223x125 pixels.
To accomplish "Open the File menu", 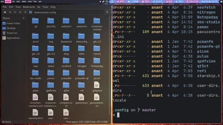I will 5,7.
